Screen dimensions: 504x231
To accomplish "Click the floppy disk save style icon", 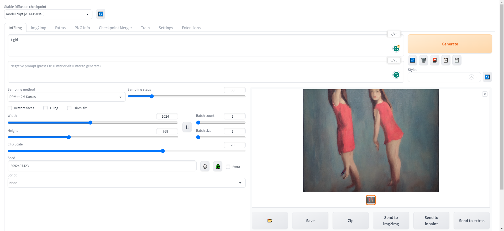I will point(457,60).
